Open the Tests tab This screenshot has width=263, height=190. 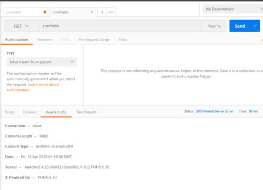point(123,39)
